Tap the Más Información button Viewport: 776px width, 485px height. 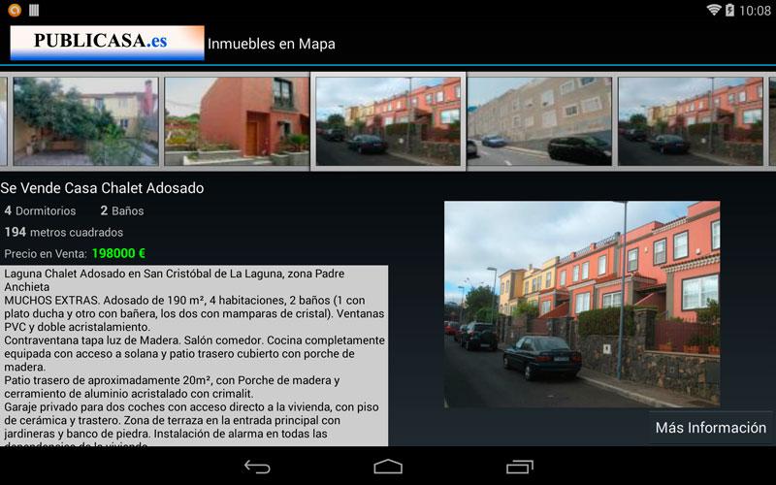pos(711,428)
